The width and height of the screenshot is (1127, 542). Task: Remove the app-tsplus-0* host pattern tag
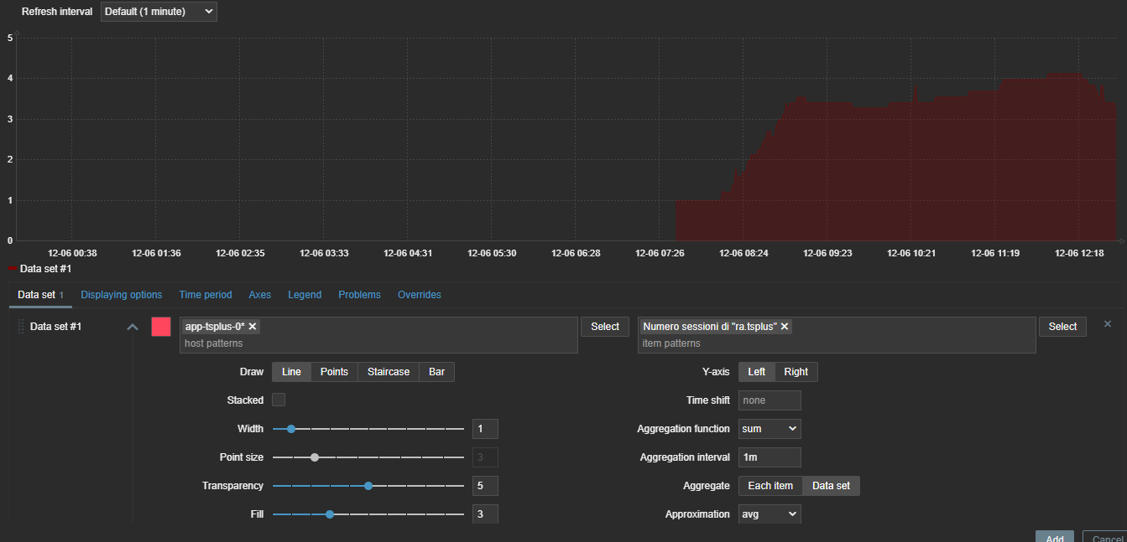[x=253, y=327]
